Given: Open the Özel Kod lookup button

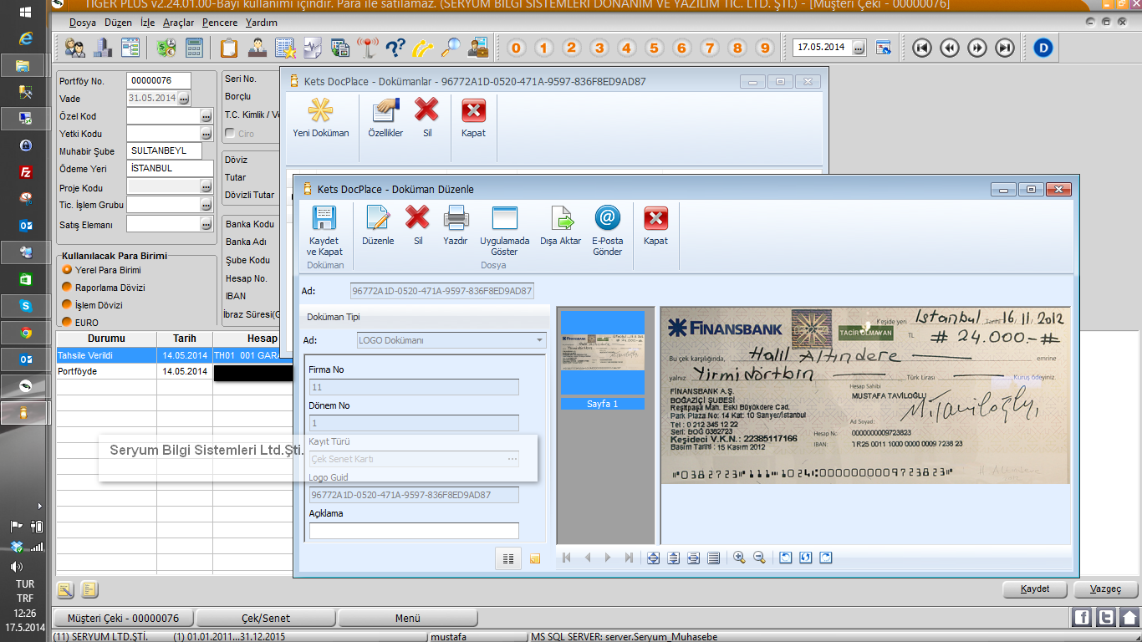Looking at the screenshot, I should [206, 116].
